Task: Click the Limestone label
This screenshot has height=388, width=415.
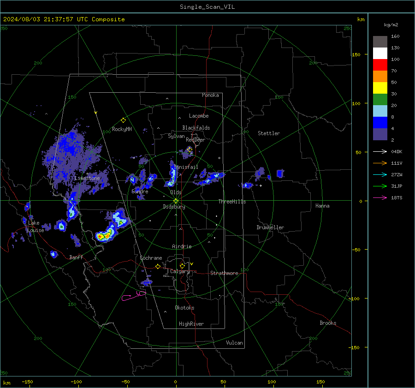Action: tap(87, 178)
